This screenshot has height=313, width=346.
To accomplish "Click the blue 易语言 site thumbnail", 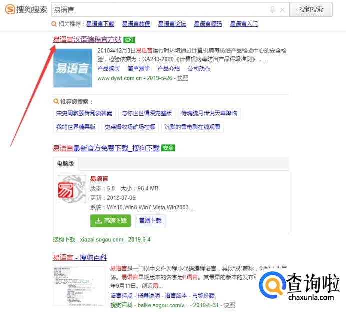I will (73, 68).
